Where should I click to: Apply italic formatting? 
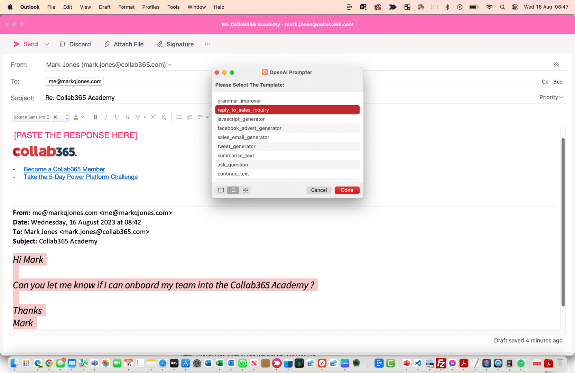(x=106, y=117)
